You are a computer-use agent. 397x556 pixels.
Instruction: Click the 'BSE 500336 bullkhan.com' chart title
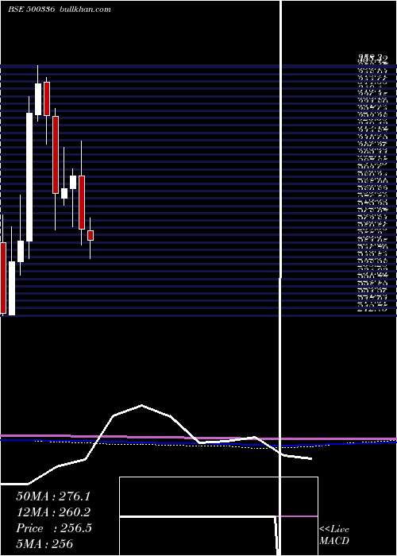tap(60, 10)
